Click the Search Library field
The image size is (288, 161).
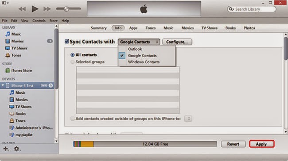252,9
